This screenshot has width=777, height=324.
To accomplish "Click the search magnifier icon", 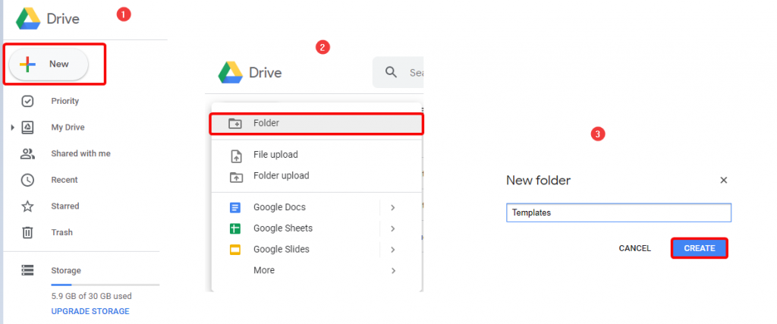I will click(x=392, y=72).
